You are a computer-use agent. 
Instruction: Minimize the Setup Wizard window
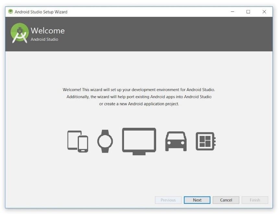point(232,12)
